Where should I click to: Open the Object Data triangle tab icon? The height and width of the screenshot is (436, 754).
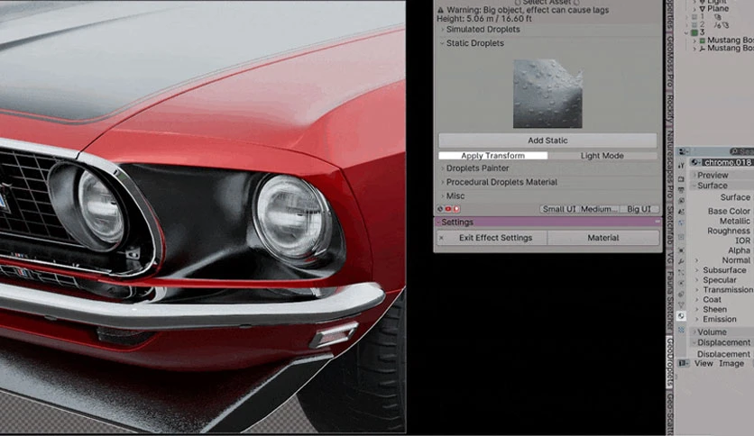point(681,304)
